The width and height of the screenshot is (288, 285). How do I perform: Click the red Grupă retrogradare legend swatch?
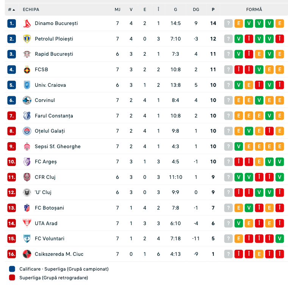coord(12,277)
